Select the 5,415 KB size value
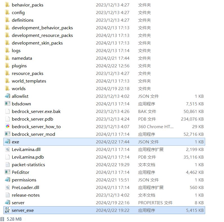This screenshot has width=224, height=222. 195,210
